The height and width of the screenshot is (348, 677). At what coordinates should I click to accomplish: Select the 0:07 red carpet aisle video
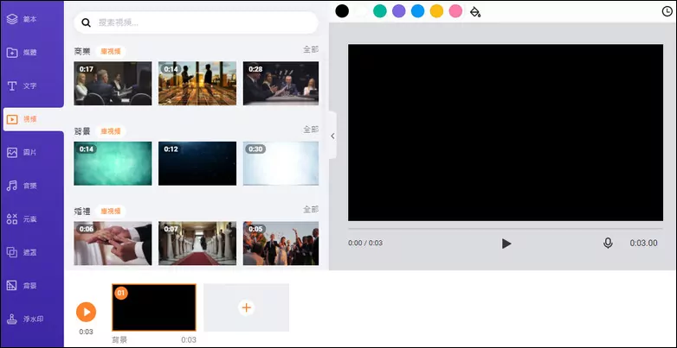pos(197,244)
